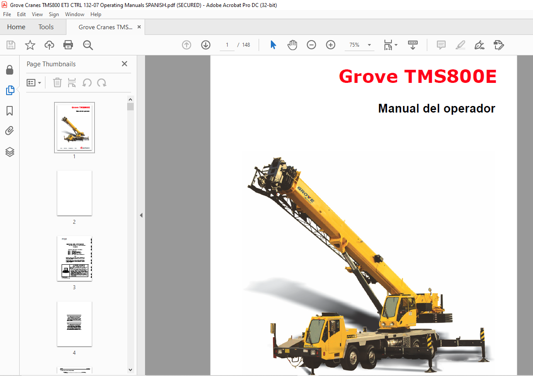Select page 1 thumbnail

tap(74, 127)
